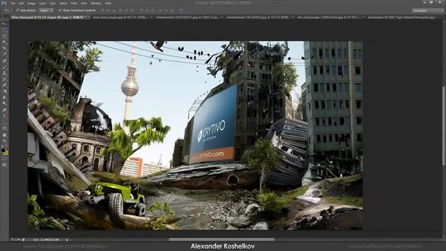Select the Pen tool
446x251 pixels.
(4, 110)
